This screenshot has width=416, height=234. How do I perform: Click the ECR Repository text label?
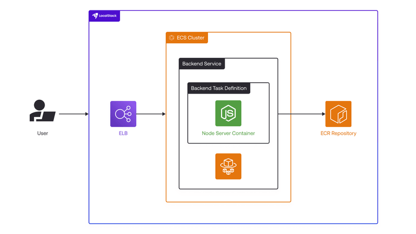click(x=339, y=134)
